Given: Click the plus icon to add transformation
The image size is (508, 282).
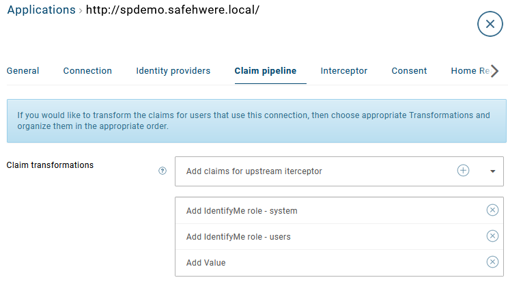Looking at the screenshot, I should coord(463,171).
